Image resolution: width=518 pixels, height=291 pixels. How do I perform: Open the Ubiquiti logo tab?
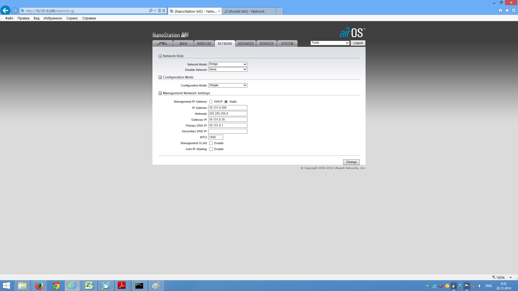pyautogui.click(x=163, y=44)
